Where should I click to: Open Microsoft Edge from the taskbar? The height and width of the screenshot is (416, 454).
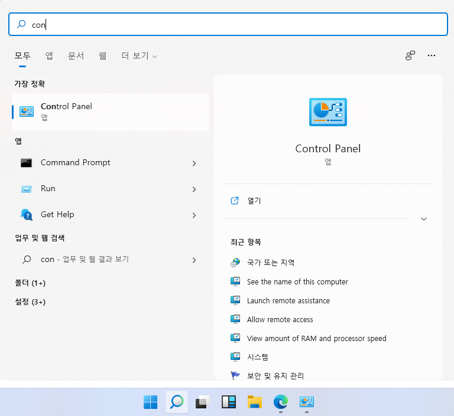281,402
